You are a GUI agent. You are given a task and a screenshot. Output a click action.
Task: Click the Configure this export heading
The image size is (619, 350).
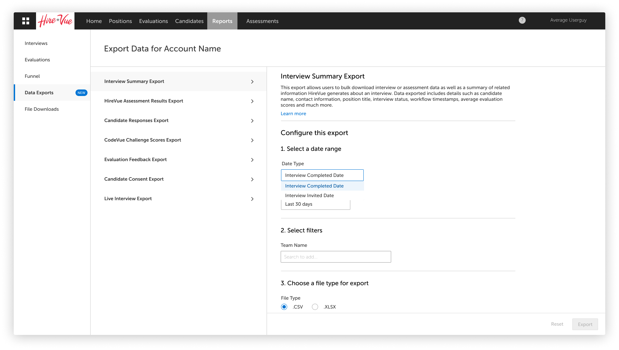point(314,133)
